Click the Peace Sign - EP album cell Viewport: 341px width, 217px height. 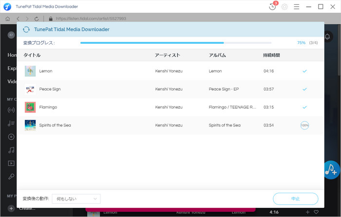(x=224, y=89)
